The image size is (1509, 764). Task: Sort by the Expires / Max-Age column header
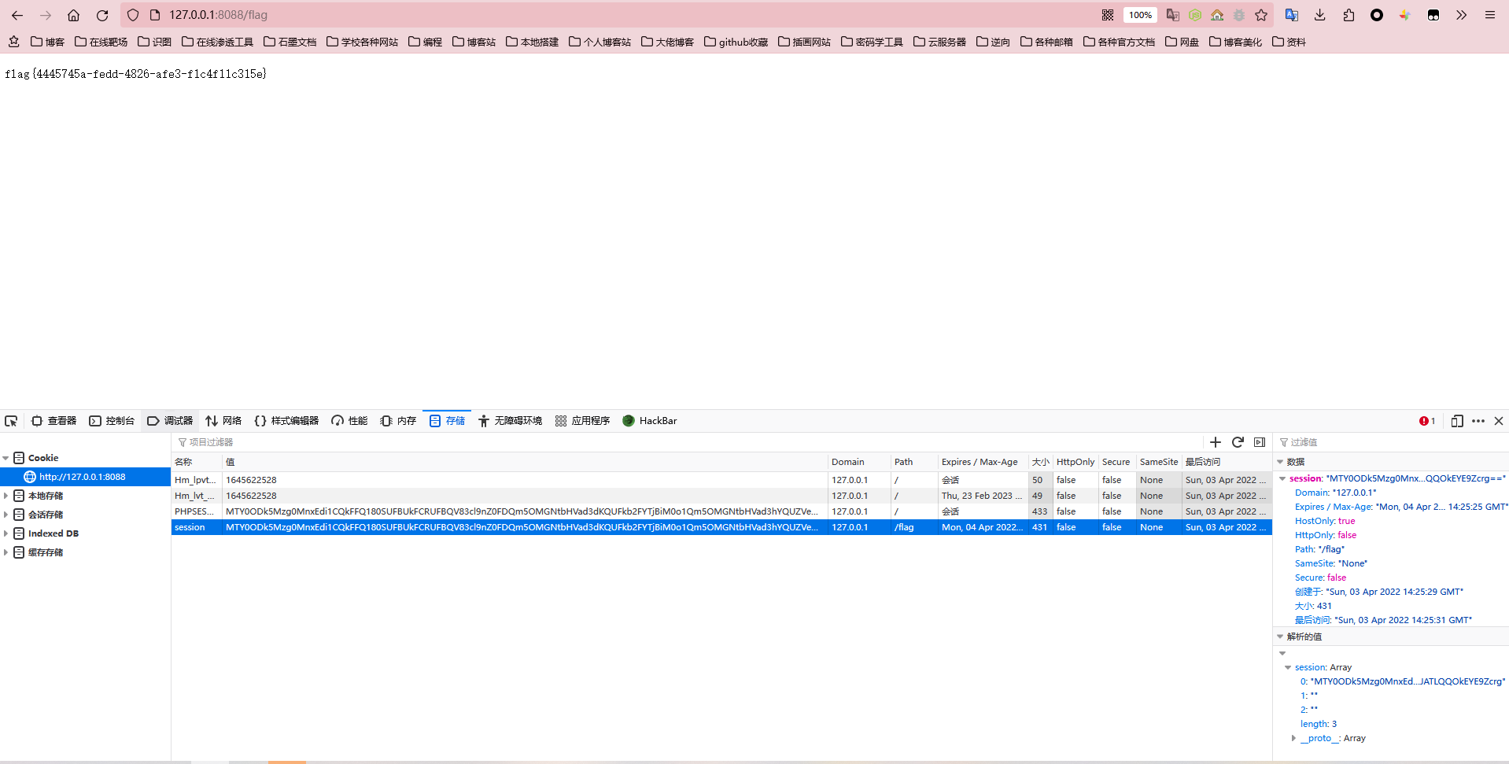click(983, 462)
